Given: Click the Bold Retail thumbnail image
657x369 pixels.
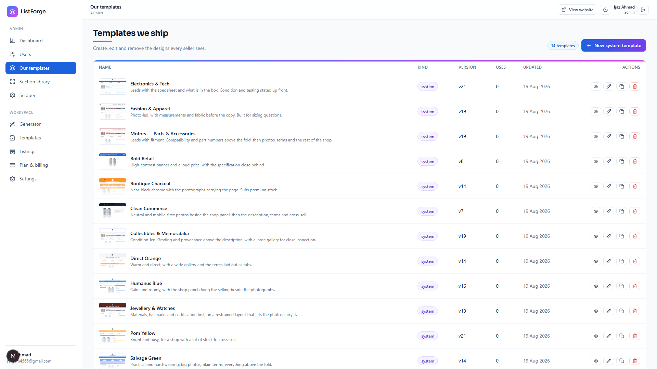Looking at the screenshot, I should [113, 161].
